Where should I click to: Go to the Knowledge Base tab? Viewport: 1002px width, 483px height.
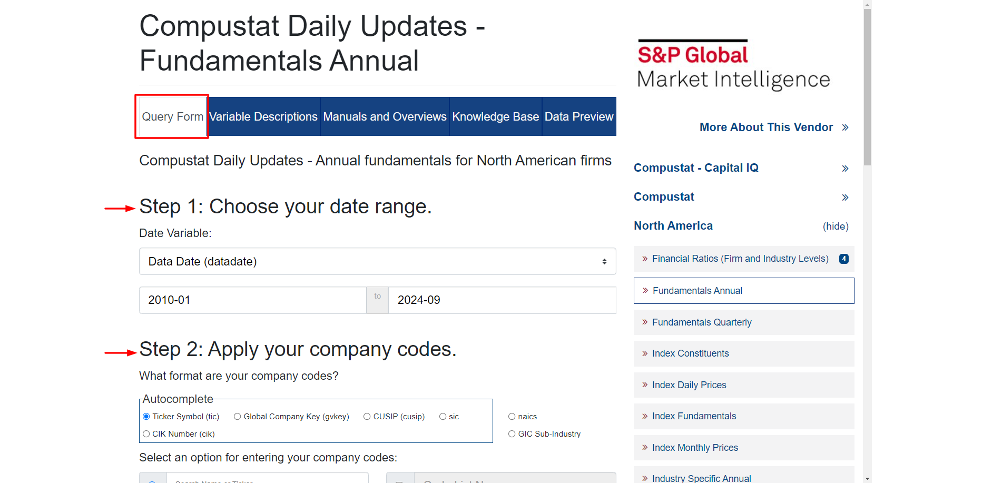[496, 116]
